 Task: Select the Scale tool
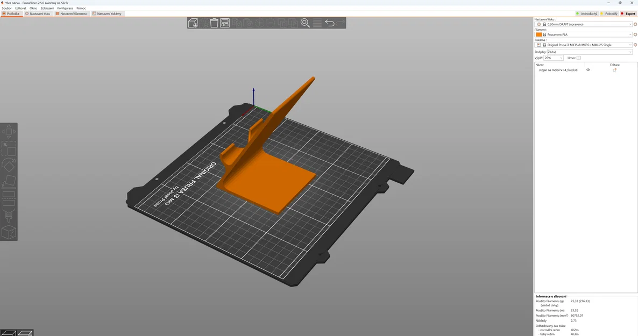9,149
